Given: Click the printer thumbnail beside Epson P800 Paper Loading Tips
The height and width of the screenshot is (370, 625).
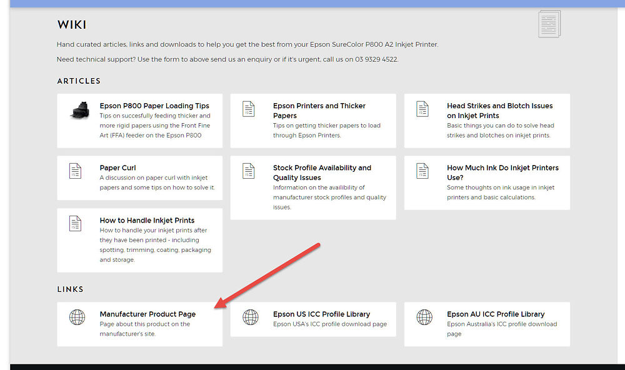Looking at the screenshot, I should [80, 110].
